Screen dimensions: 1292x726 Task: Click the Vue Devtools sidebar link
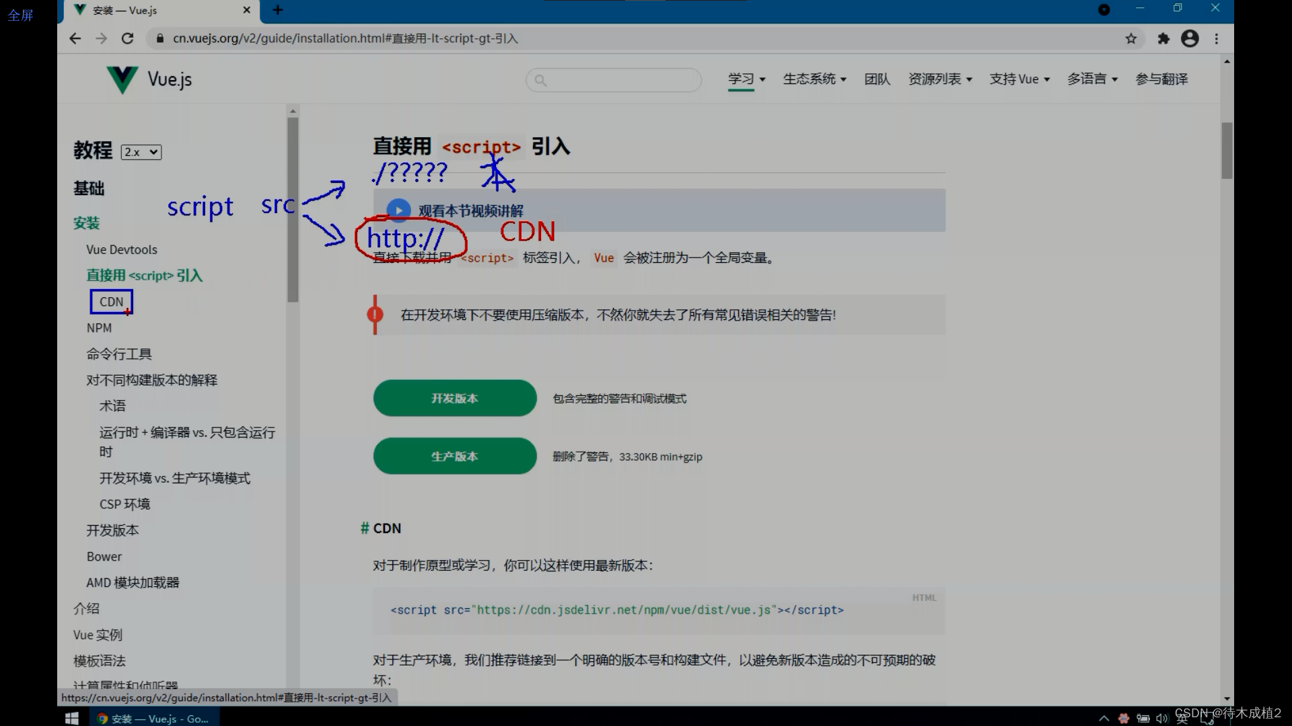pos(122,249)
